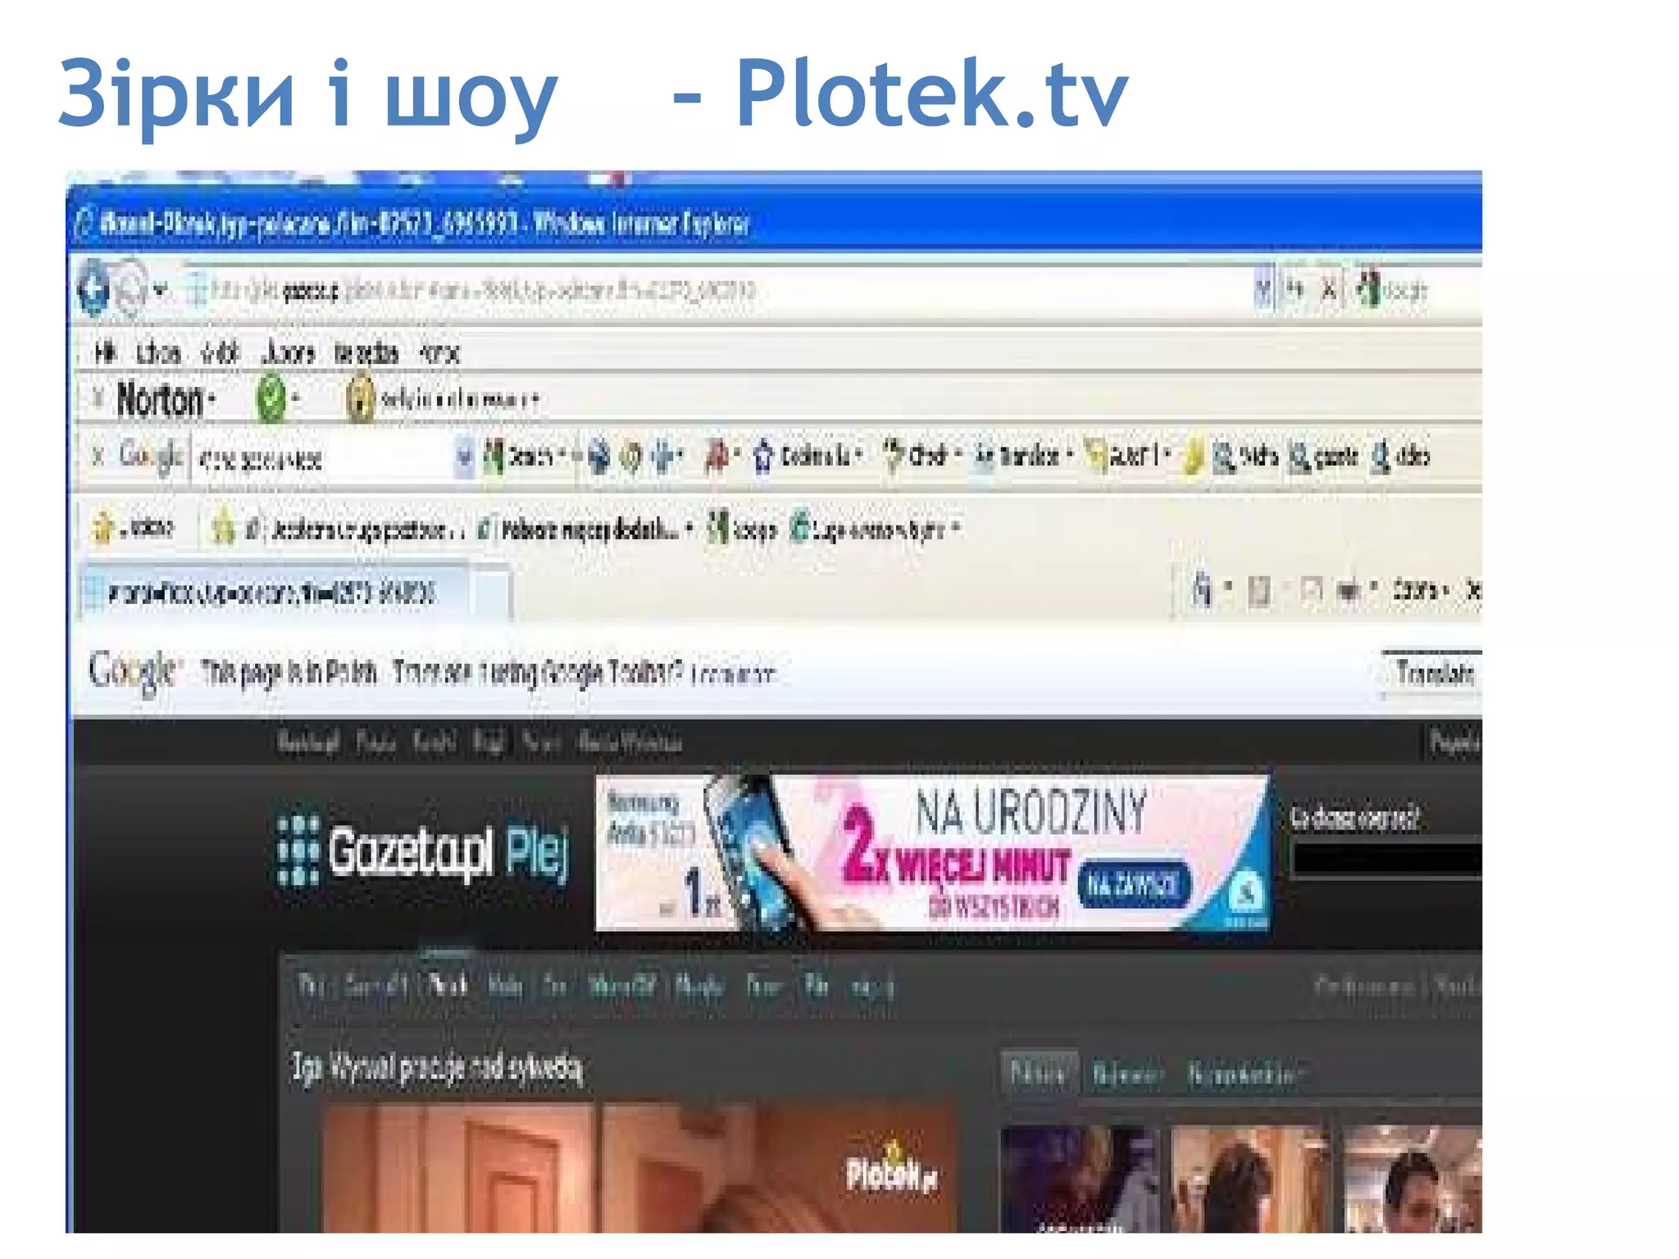This screenshot has width=1679, height=1259.
Task: Open the fourth item in the menu bar
Action: click(288, 352)
